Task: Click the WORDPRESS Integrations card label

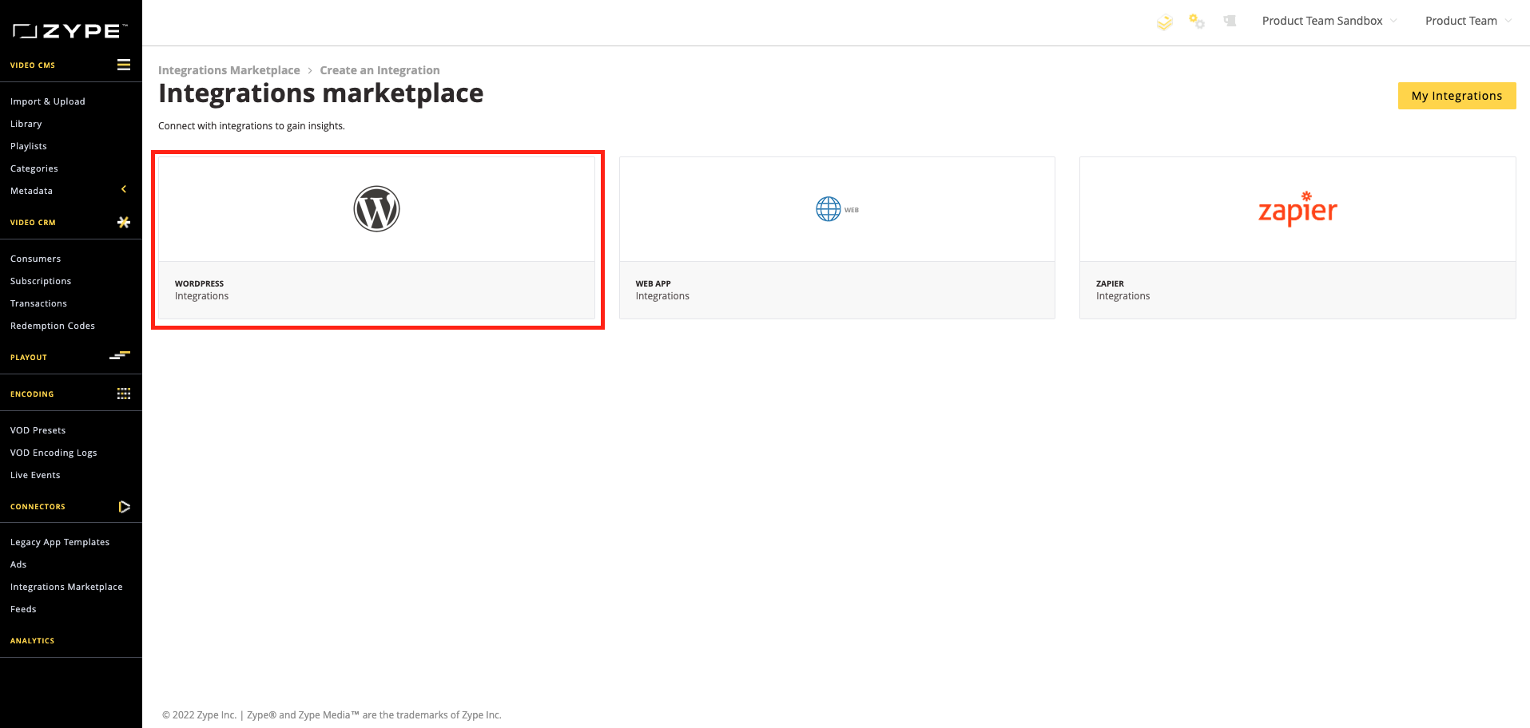Action: tap(201, 290)
